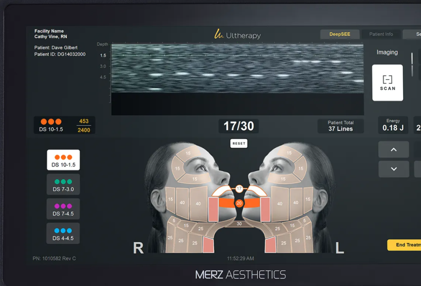Screen dimensions: 421x286
Task: Select the R face neck region labeled 5
Action: click(x=174, y=221)
